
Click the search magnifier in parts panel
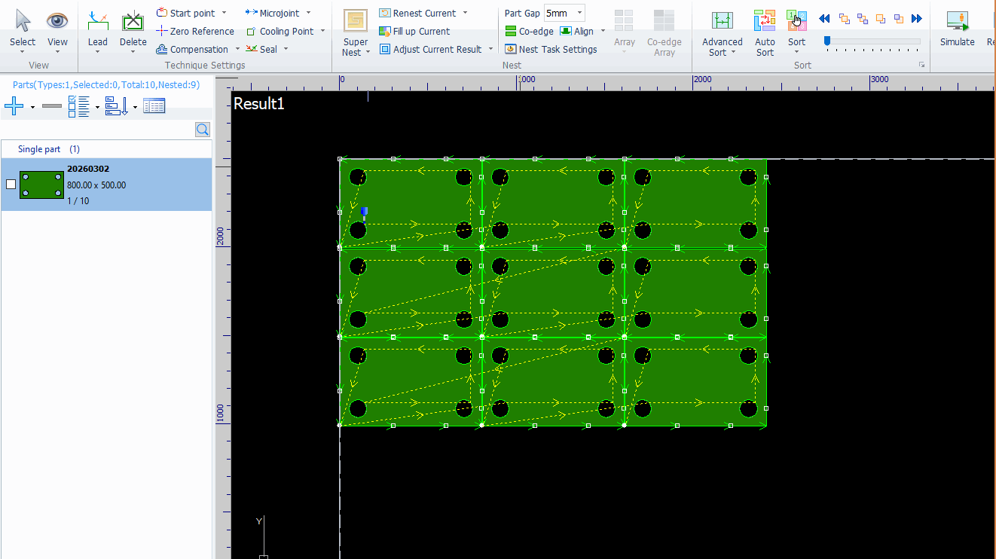tap(203, 130)
